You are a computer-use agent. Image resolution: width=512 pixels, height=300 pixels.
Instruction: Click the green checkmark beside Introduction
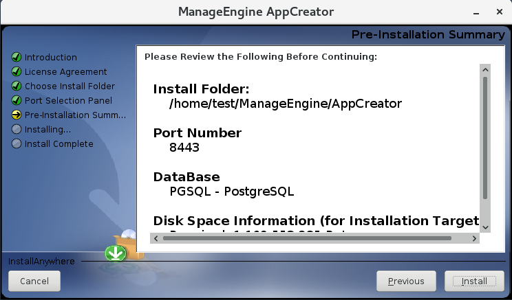[17, 58]
